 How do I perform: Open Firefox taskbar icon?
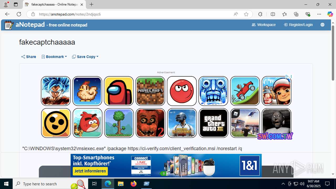click(x=134, y=184)
